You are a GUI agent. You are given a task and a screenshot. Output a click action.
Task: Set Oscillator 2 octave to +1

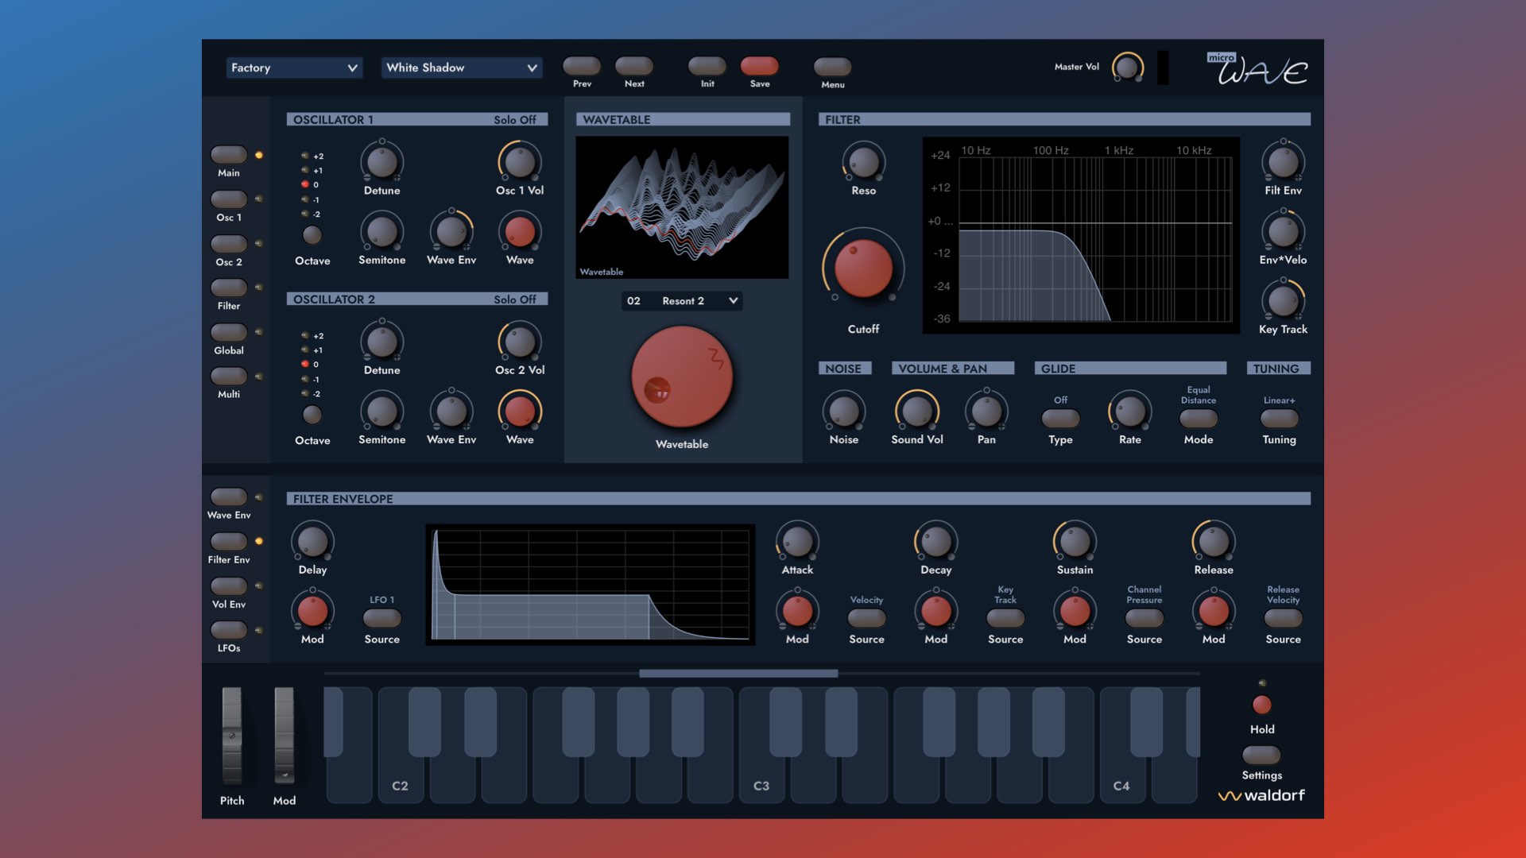coord(304,350)
